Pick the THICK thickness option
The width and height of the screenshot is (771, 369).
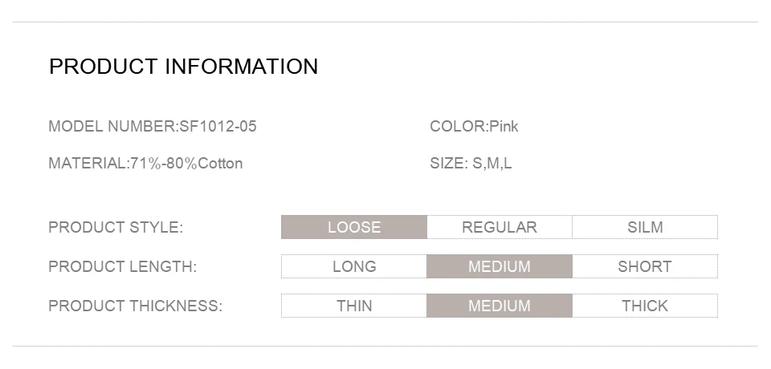click(645, 306)
